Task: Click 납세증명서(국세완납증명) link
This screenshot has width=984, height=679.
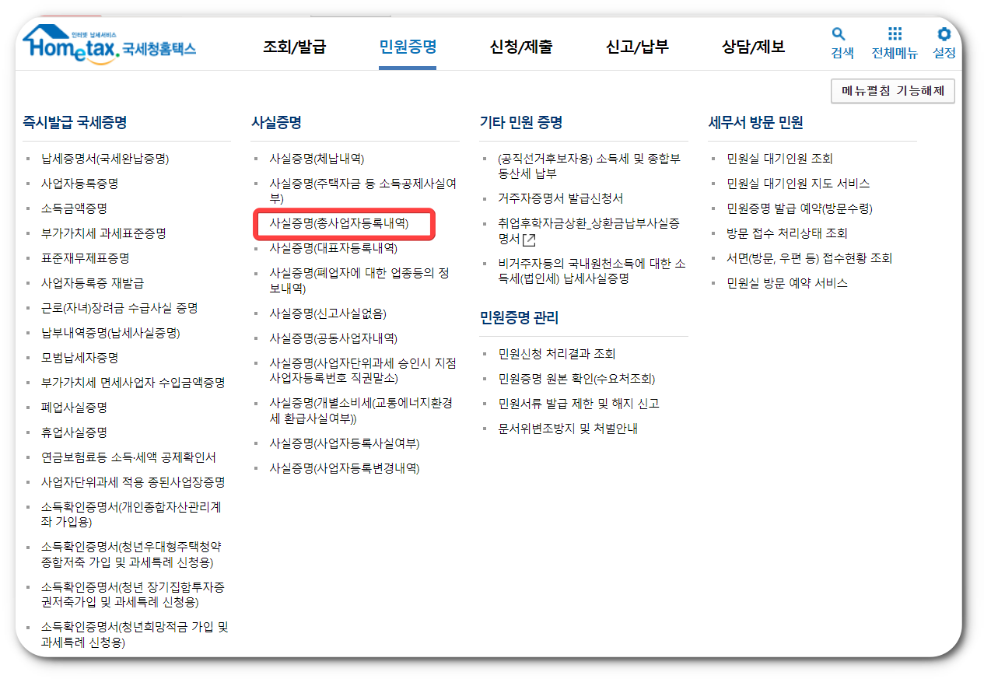Action: tap(104, 158)
